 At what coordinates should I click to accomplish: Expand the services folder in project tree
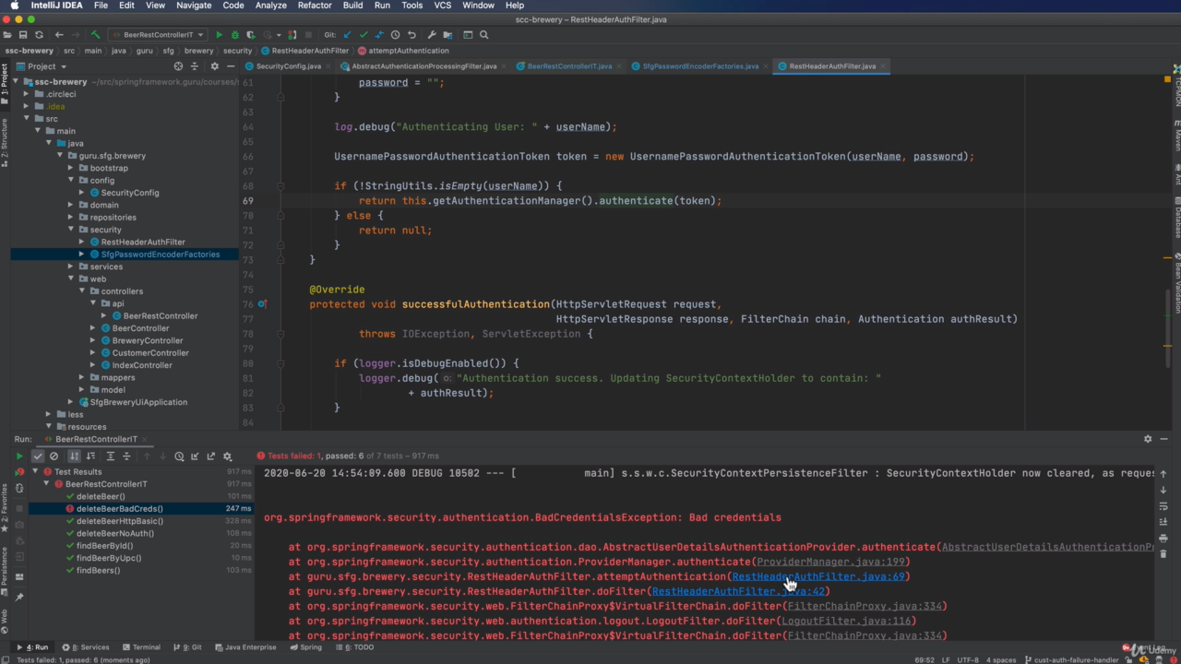coord(71,267)
